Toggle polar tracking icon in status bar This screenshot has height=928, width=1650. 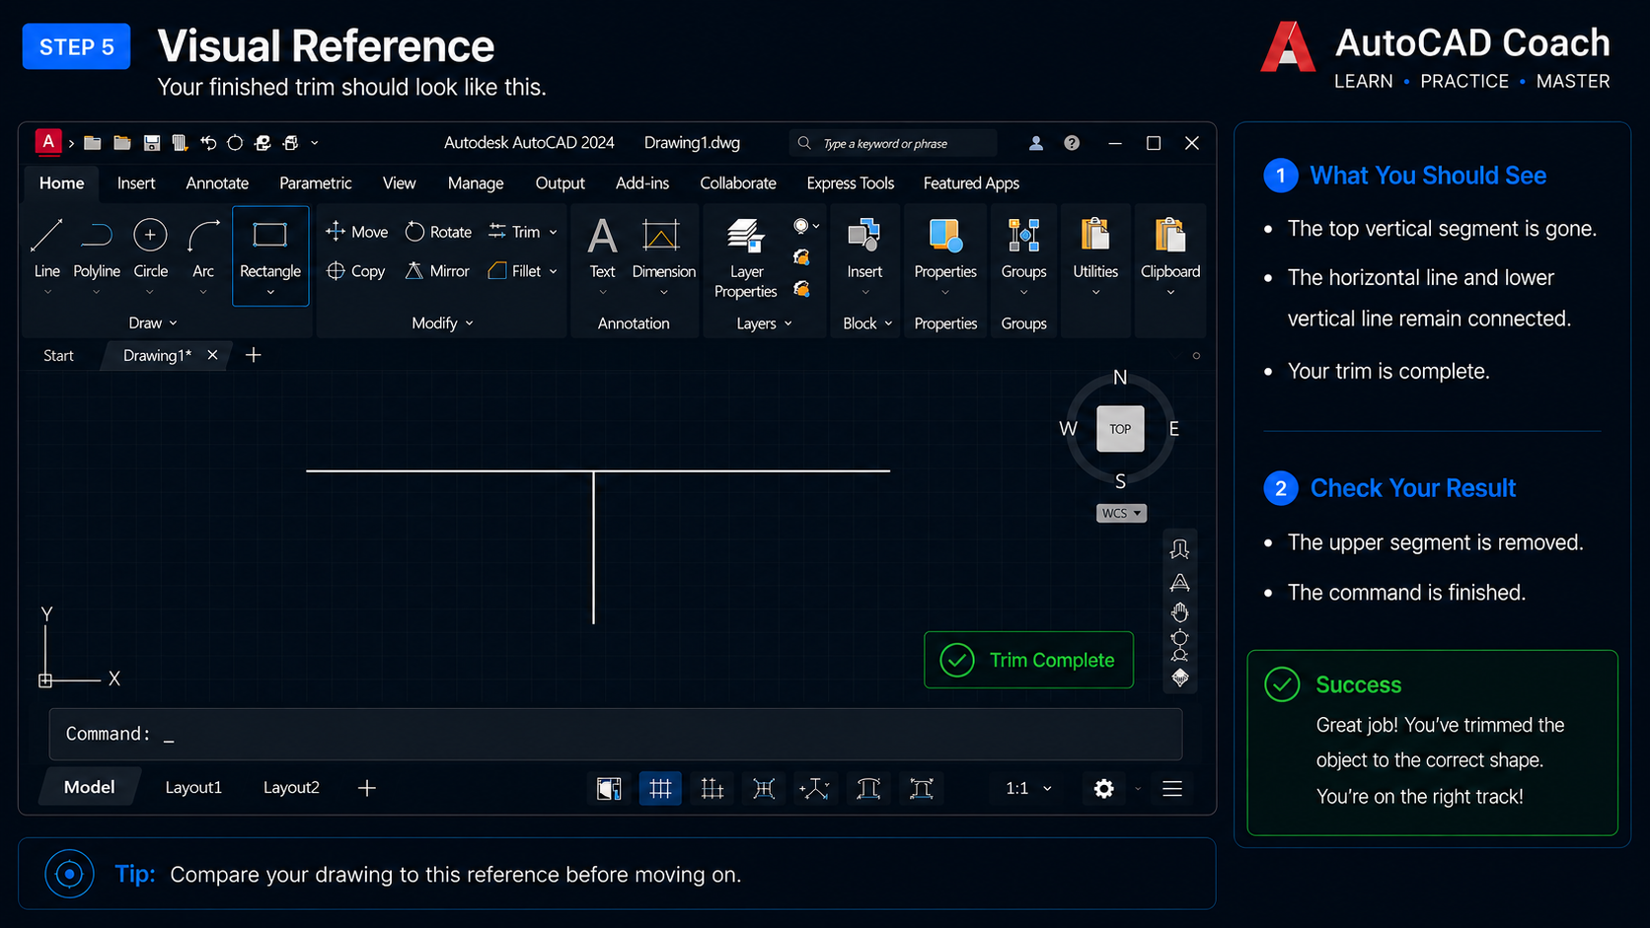click(814, 788)
